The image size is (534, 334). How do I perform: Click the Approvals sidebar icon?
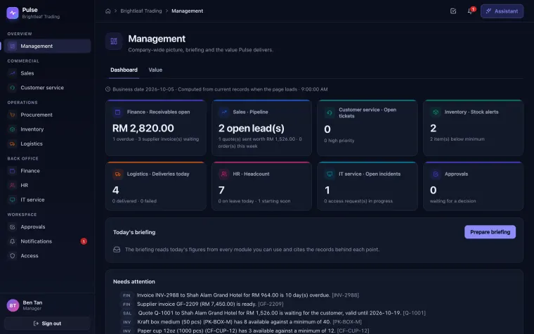click(x=12, y=227)
